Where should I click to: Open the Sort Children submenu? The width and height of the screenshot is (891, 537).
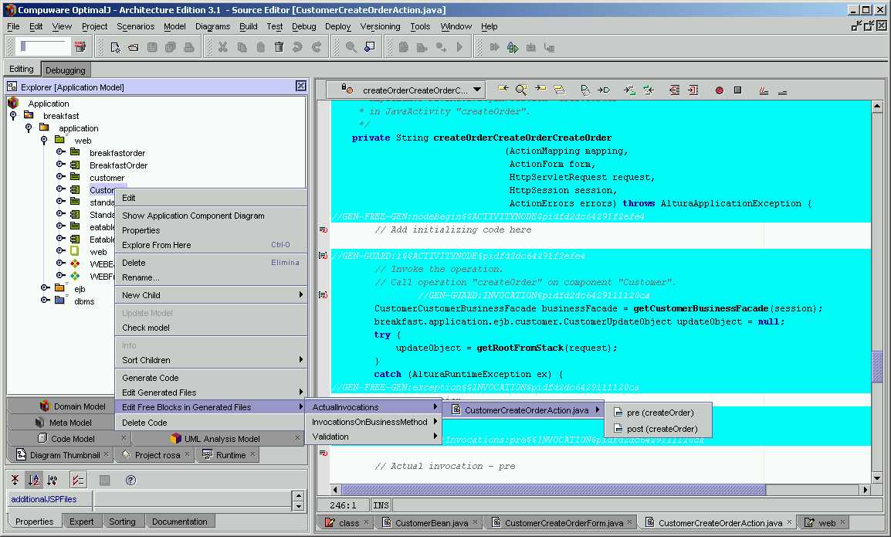212,359
